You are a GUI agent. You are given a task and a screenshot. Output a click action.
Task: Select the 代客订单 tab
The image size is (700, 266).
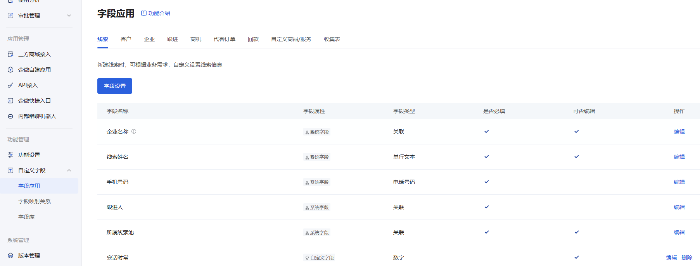point(225,39)
